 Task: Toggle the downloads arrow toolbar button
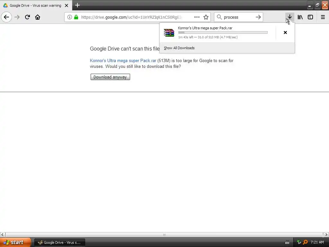click(289, 17)
